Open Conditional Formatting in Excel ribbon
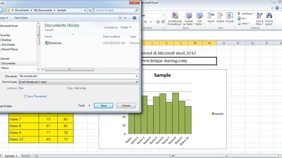282x158 pixels. point(174,18)
